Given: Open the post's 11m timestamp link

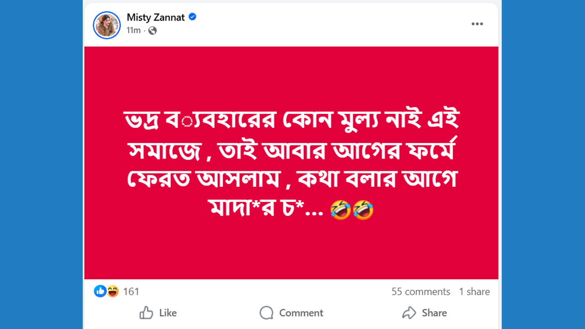Looking at the screenshot, I should point(133,30).
